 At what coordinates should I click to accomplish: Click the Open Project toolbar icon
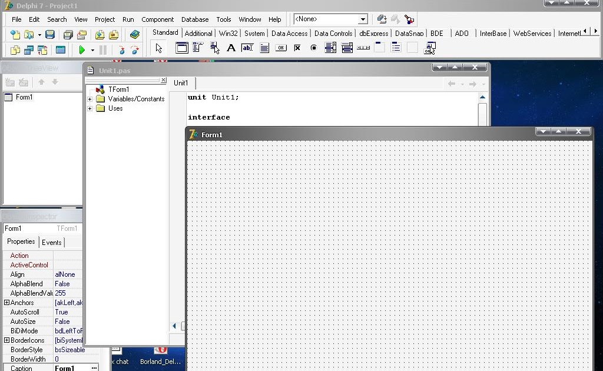(x=82, y=35)
